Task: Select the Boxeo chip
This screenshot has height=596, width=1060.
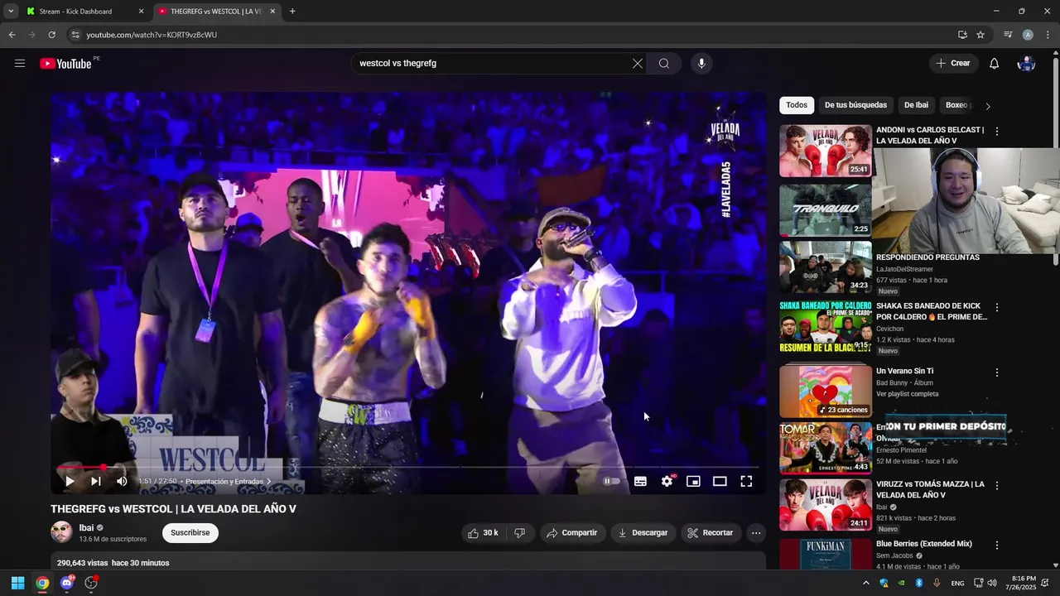Action: 956,105
